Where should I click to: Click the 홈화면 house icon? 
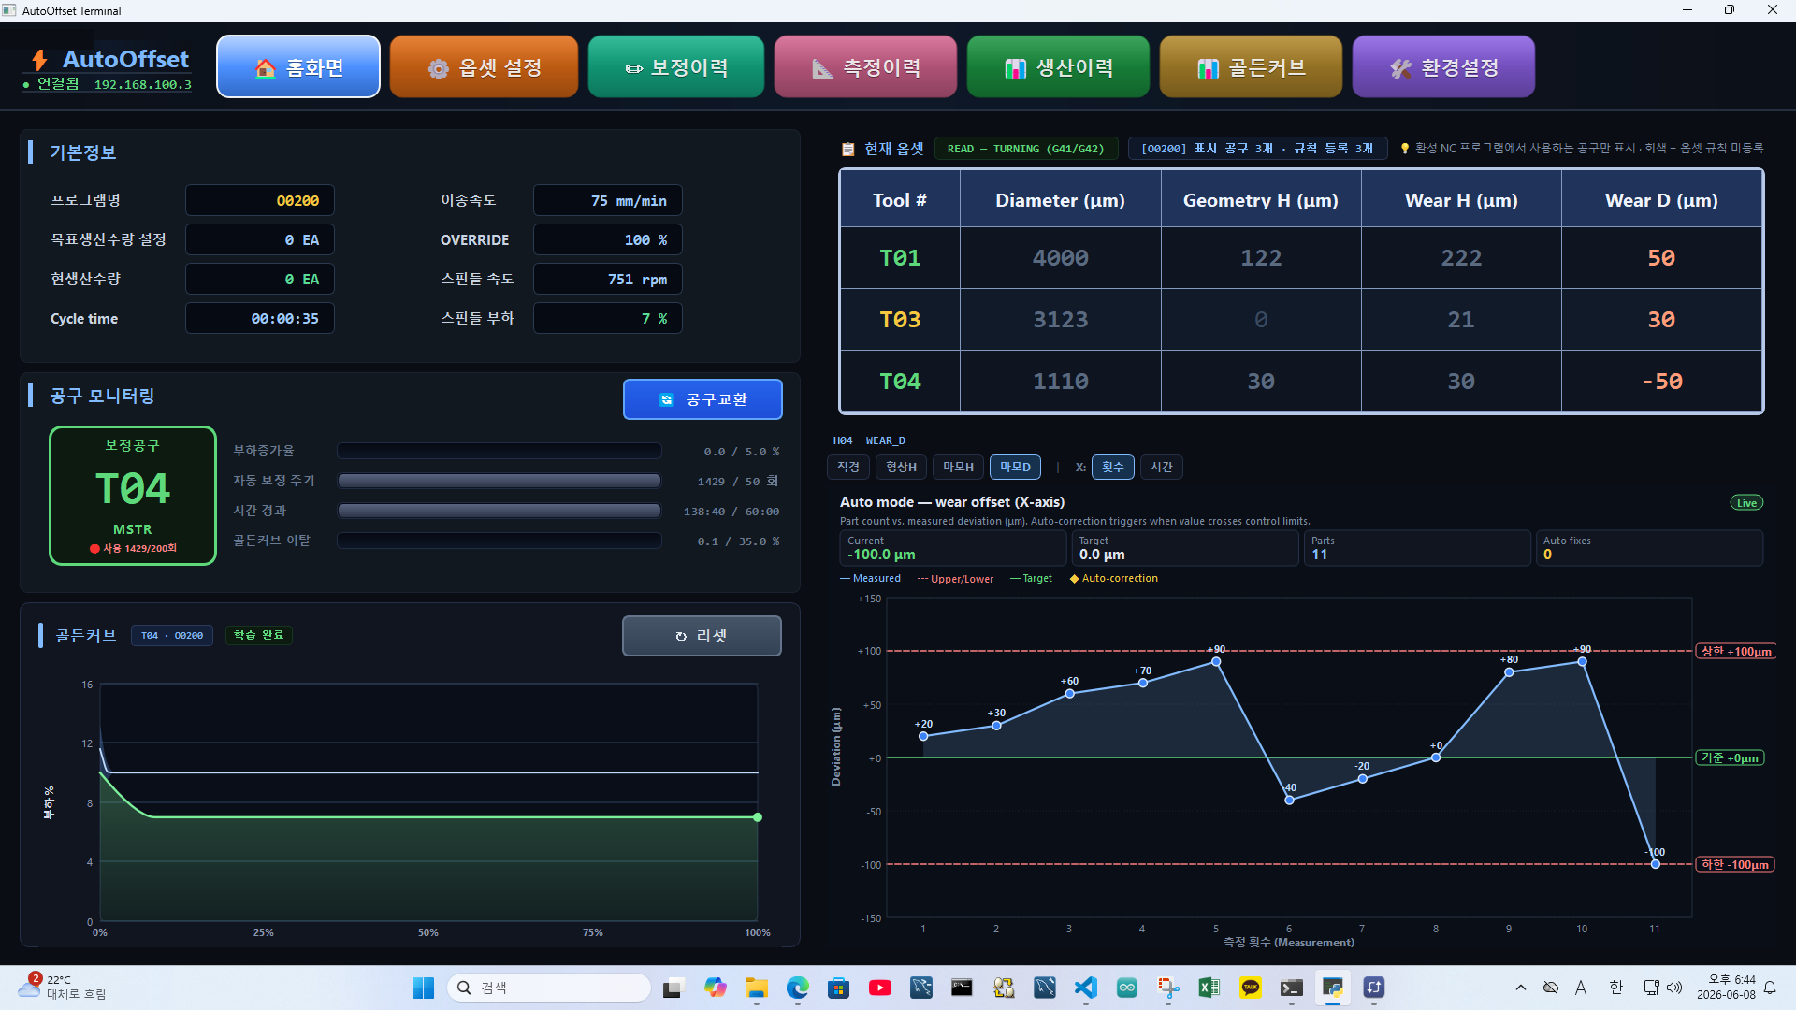(266, 68)
